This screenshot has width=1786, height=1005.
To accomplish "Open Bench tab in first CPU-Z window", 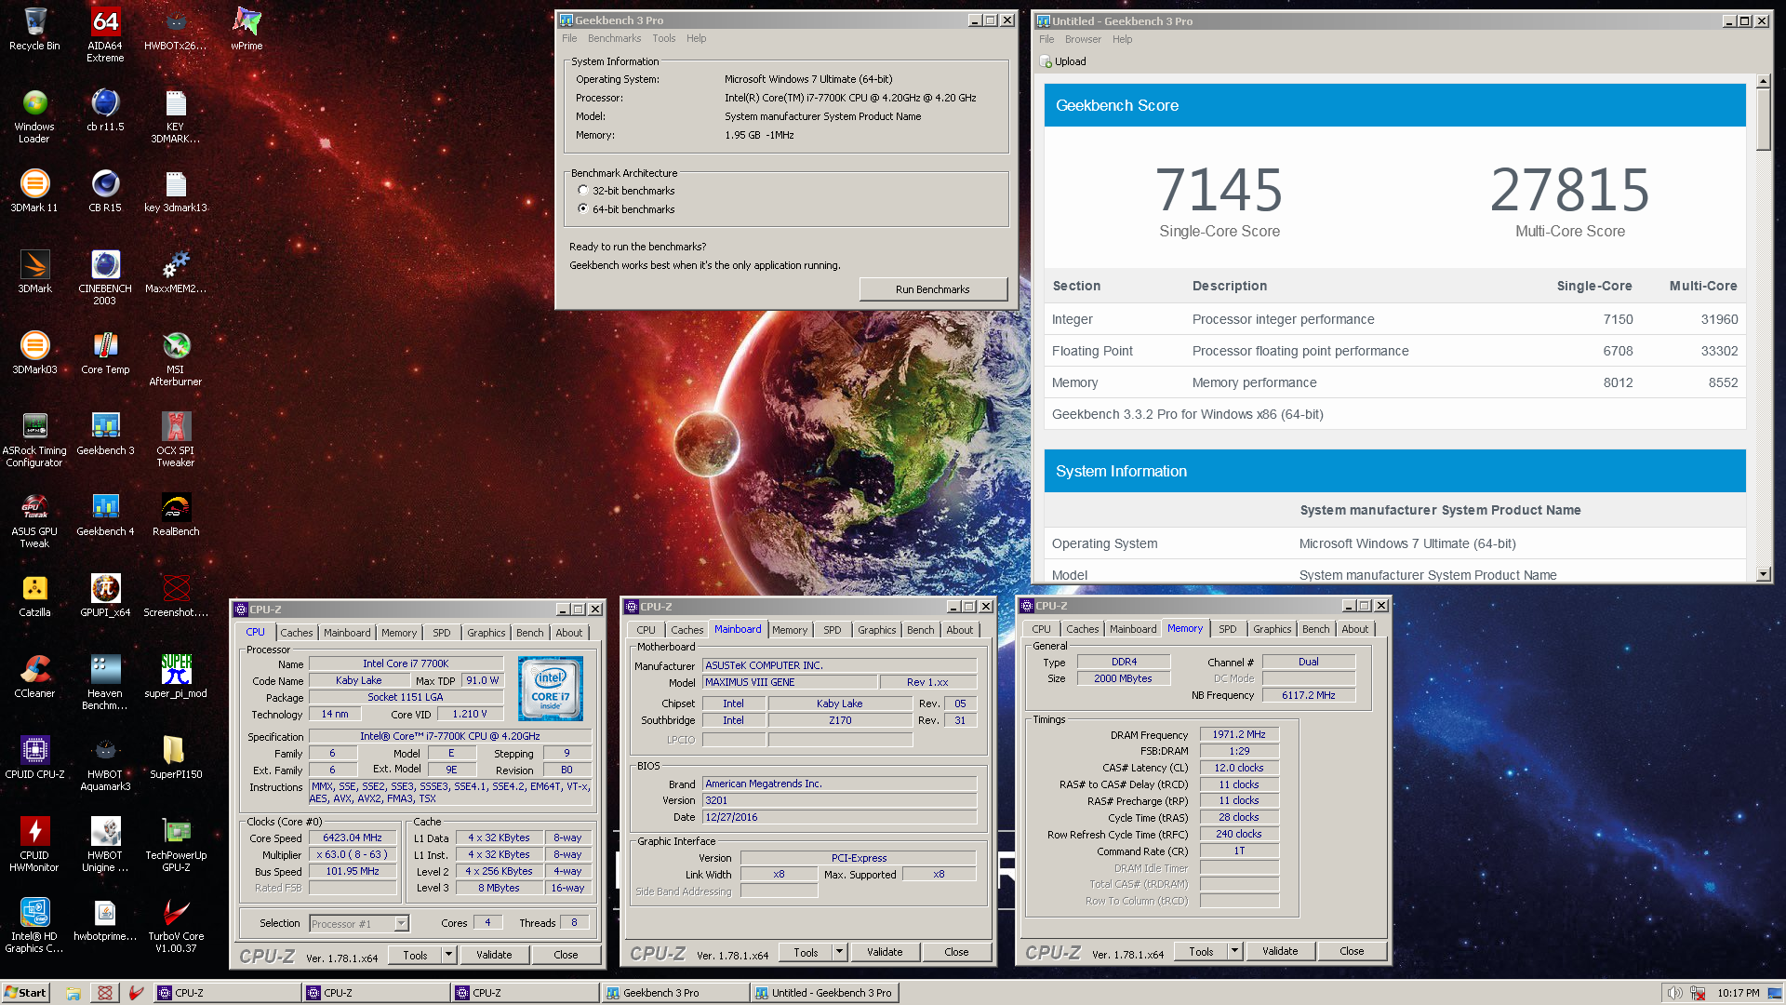I will coord(530,633).
